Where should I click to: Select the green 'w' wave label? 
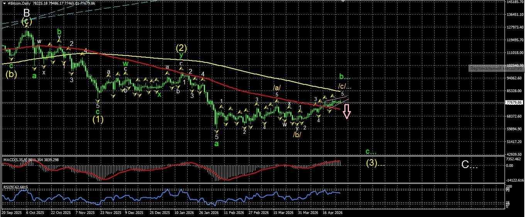pos(125,63)
